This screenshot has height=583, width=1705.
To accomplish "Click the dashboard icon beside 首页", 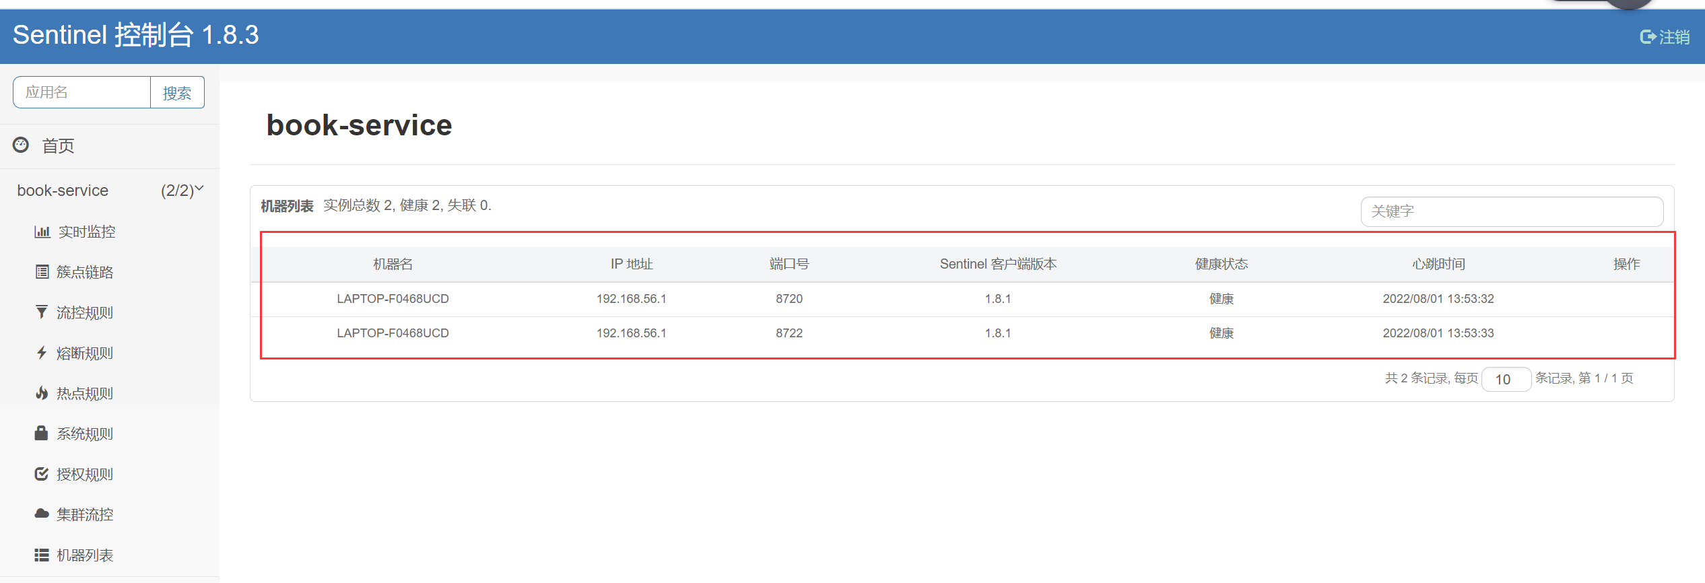I will tap(22, 145).
